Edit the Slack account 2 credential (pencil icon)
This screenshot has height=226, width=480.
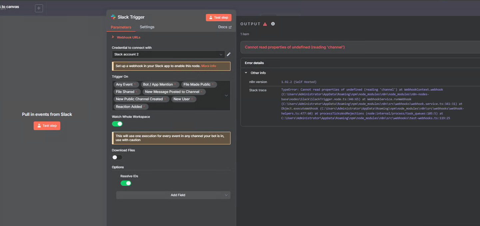click(x=229, y=54)
